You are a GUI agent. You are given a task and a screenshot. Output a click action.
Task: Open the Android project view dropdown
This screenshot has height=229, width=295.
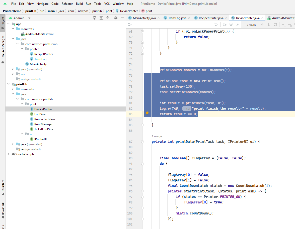pos(29,18)
